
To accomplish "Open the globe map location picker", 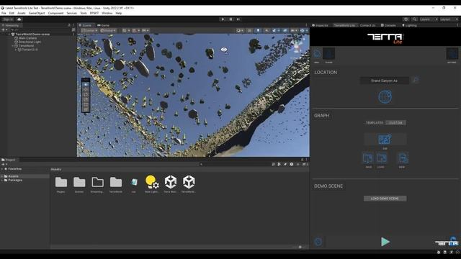I will coord(385,97).
